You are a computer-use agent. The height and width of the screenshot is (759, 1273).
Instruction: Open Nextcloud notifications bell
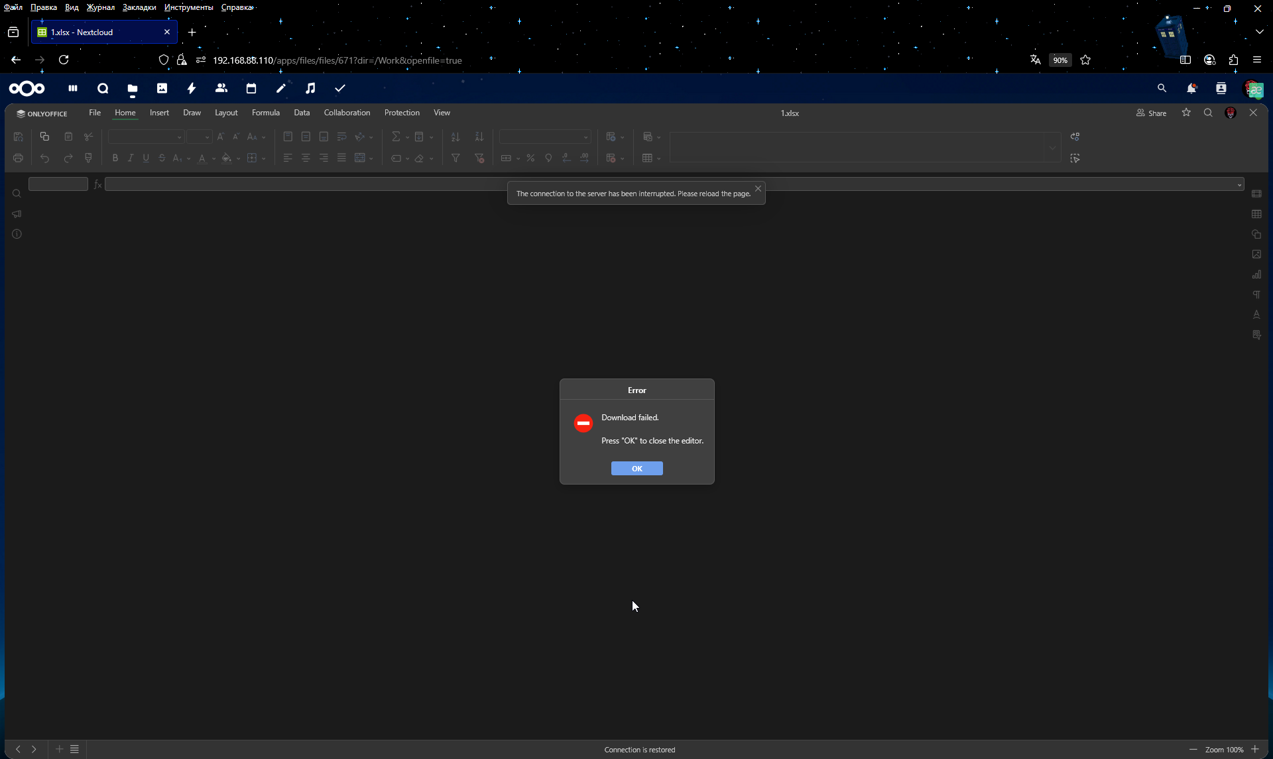click(1191, 88)
